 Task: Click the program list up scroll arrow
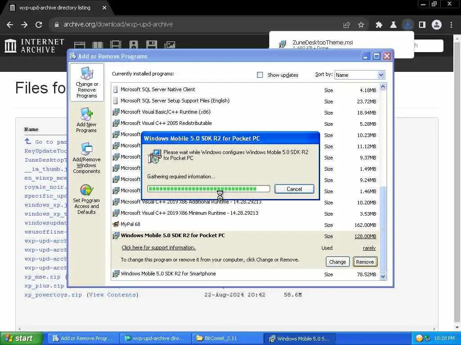383,87
